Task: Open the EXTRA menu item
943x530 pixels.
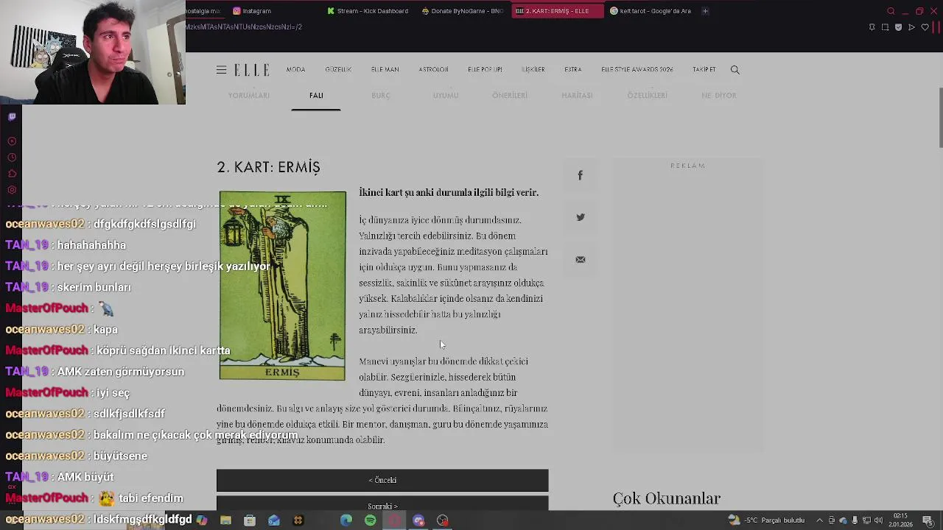Action: pyautogui.click(x=573, y=70)
